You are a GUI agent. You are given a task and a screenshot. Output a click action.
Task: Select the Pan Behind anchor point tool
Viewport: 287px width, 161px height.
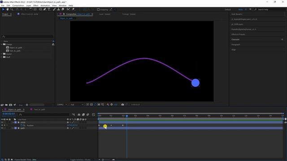(x=35, y=9)
